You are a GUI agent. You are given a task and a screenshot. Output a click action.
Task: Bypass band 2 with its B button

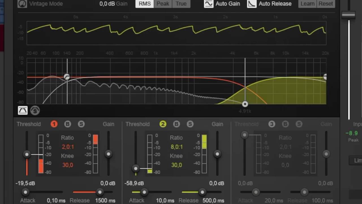176,124
